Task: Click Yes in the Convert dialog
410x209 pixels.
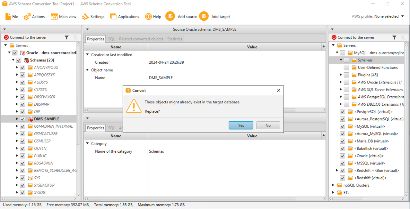Action: click(241, 125)
